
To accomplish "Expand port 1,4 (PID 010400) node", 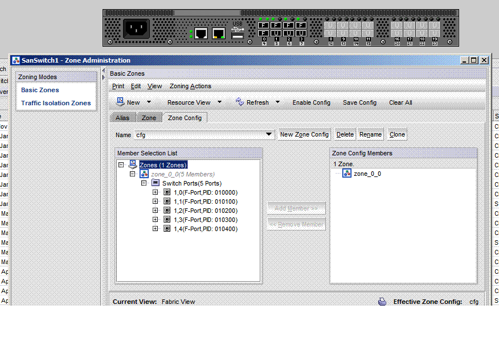I will [156, 229].
